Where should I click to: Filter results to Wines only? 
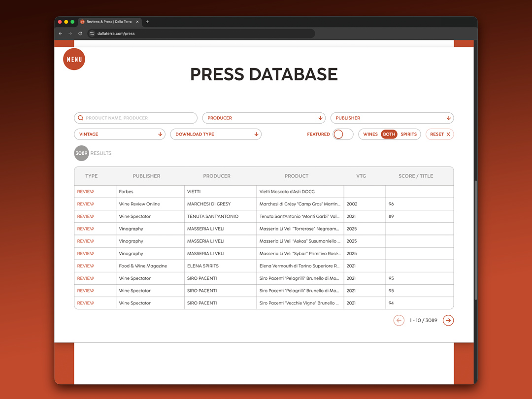click(x=370, y=134)
